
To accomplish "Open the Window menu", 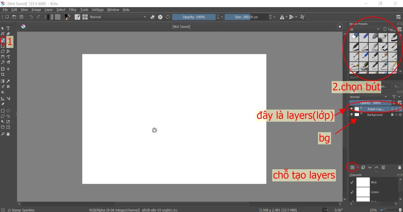I will 113,10.
